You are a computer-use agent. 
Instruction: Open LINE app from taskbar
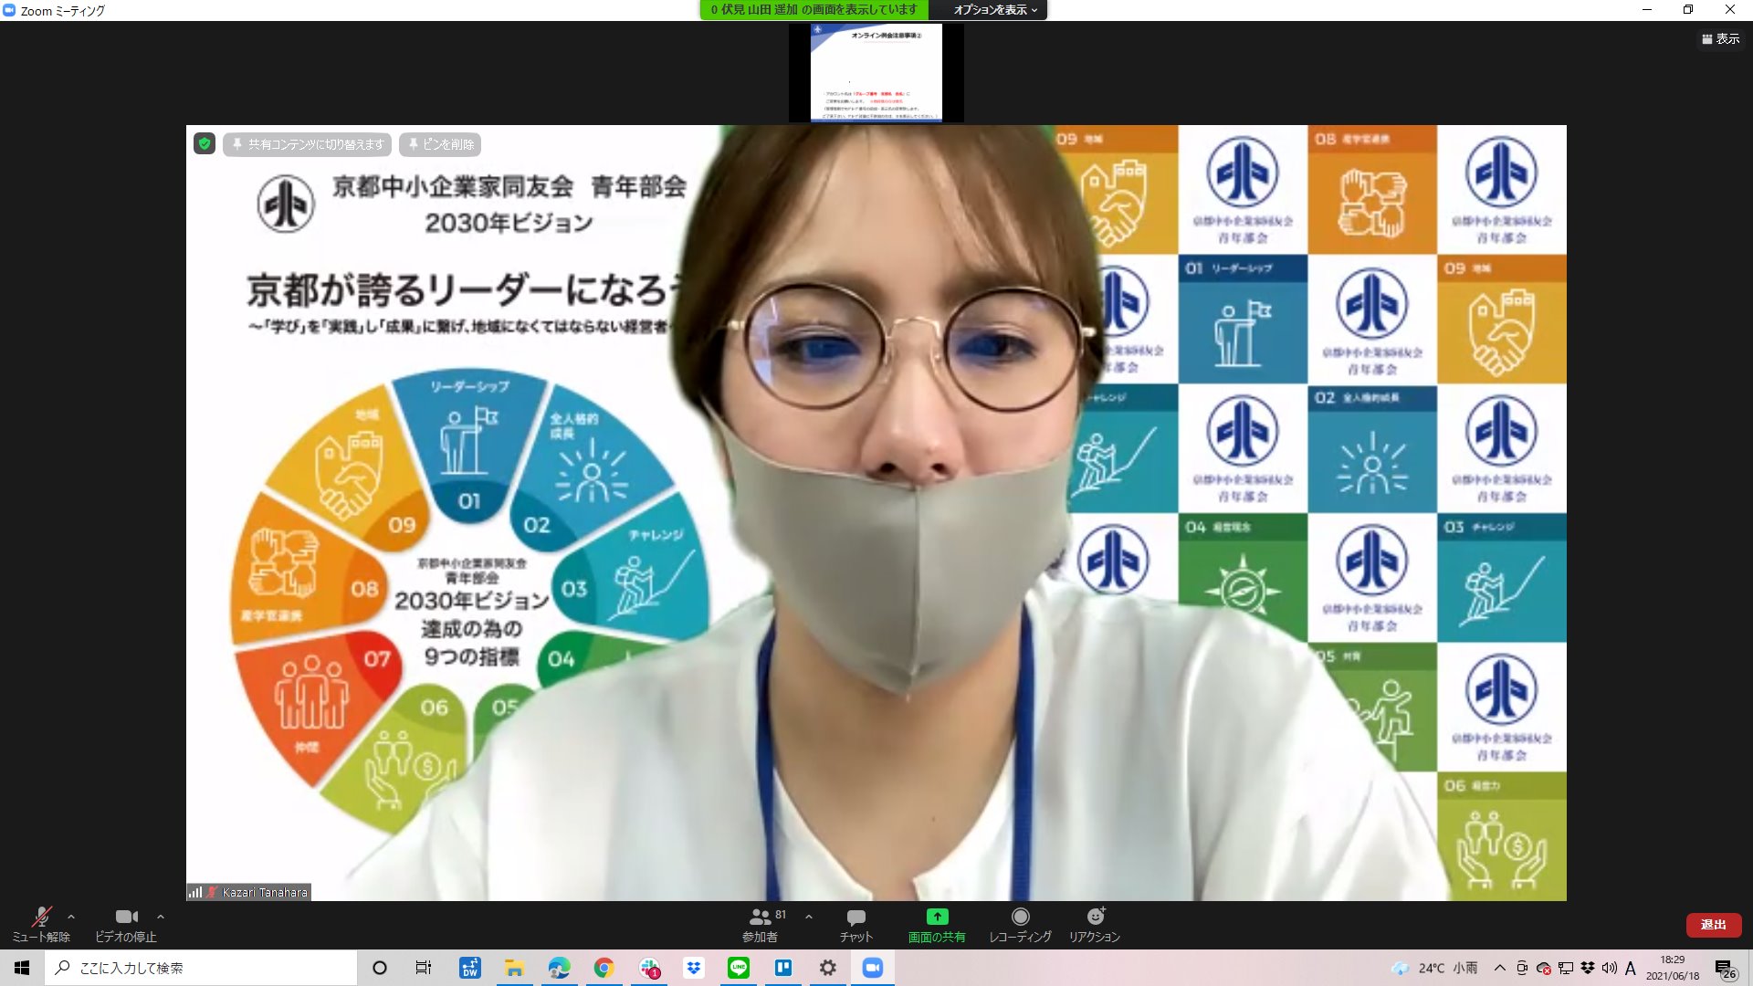coord(739,968)
